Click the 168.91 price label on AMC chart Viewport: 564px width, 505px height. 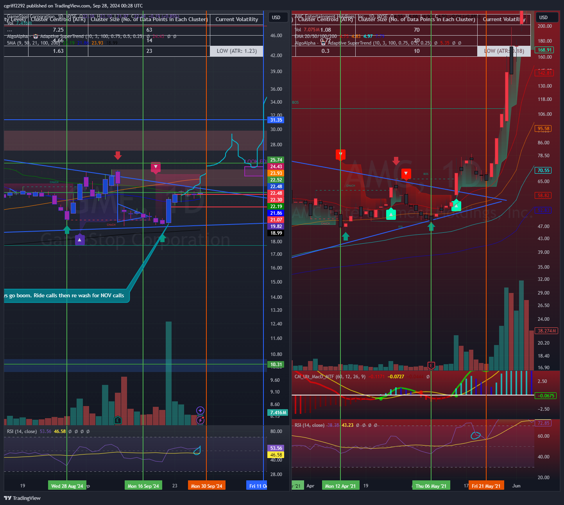click(x=545, y=50)
